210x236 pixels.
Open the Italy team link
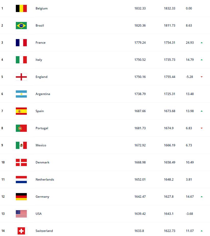39,60
